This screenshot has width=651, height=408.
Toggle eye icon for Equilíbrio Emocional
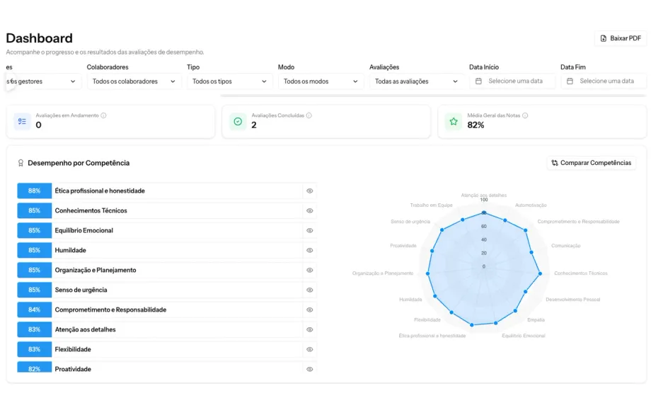coord(310,231)
